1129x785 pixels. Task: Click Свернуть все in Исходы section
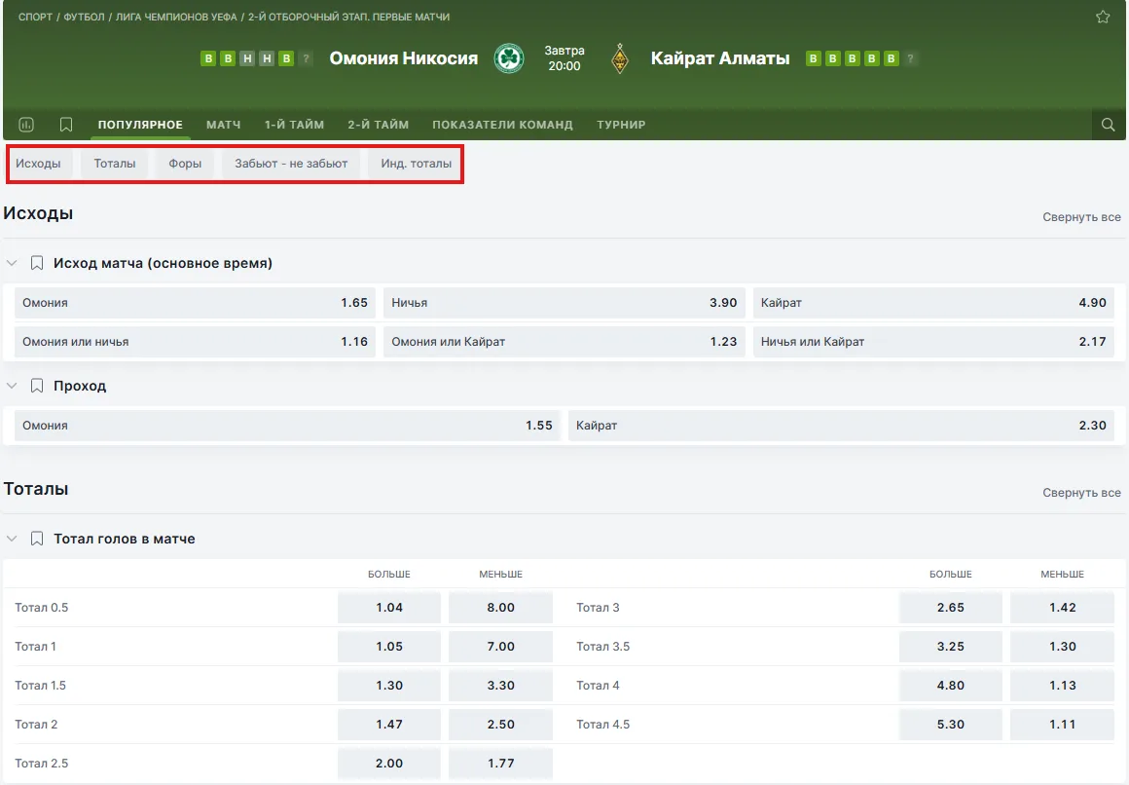(x=1081, y=217)
